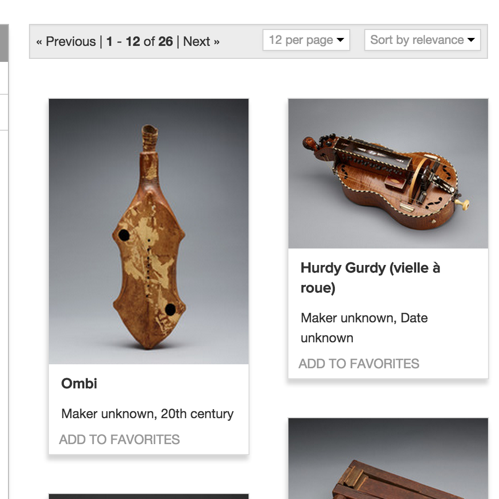499x499 pixels.
Task: Open the Sort by relevance dropdown
Action: click(422, 40)
